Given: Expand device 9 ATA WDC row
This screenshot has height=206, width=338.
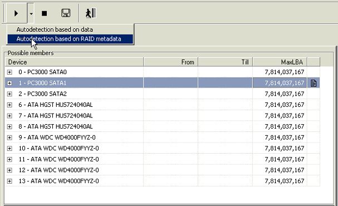Looking at the screenshot, I should [x=9, y=138].
